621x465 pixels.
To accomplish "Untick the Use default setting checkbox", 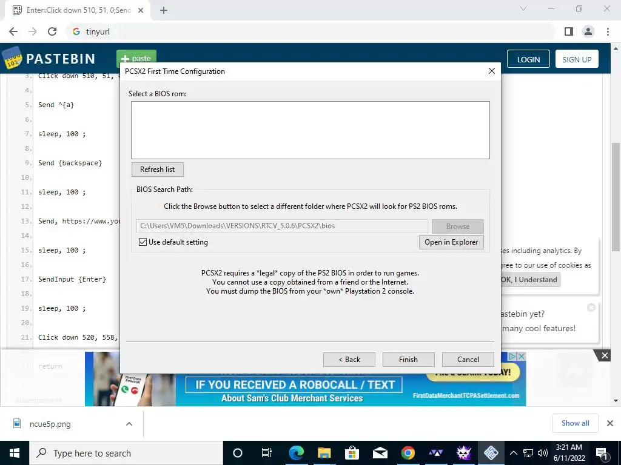I will [143, 242].
